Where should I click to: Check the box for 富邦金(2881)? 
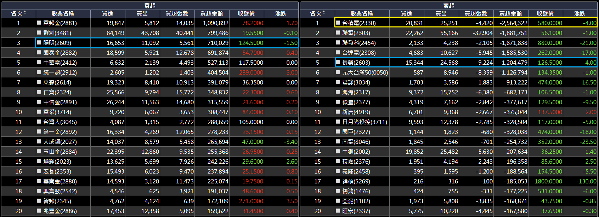[x=39, y=23]
